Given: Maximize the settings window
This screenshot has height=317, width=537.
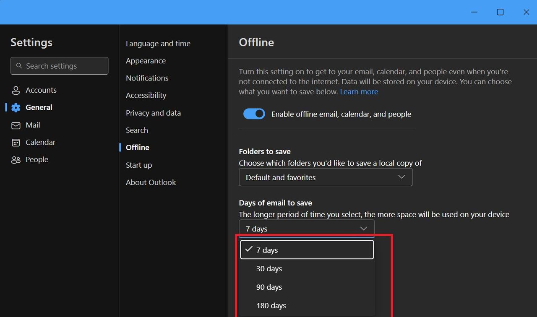Looking at the screenshot, I should (500, 12).
